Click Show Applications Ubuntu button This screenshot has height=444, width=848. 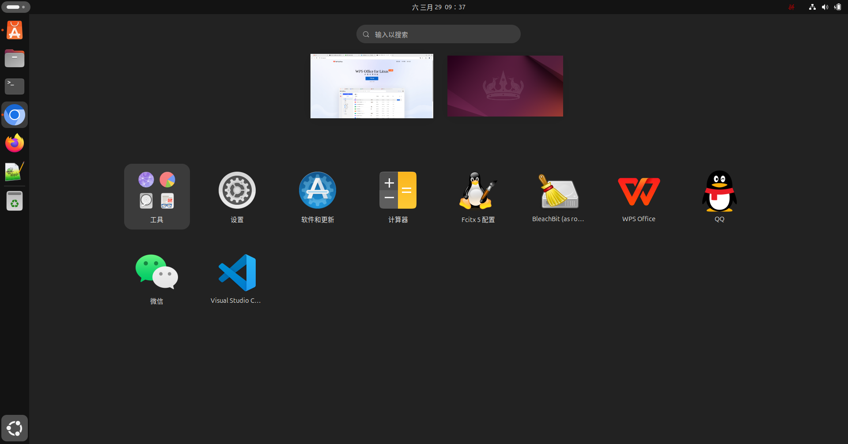(15, 428)
